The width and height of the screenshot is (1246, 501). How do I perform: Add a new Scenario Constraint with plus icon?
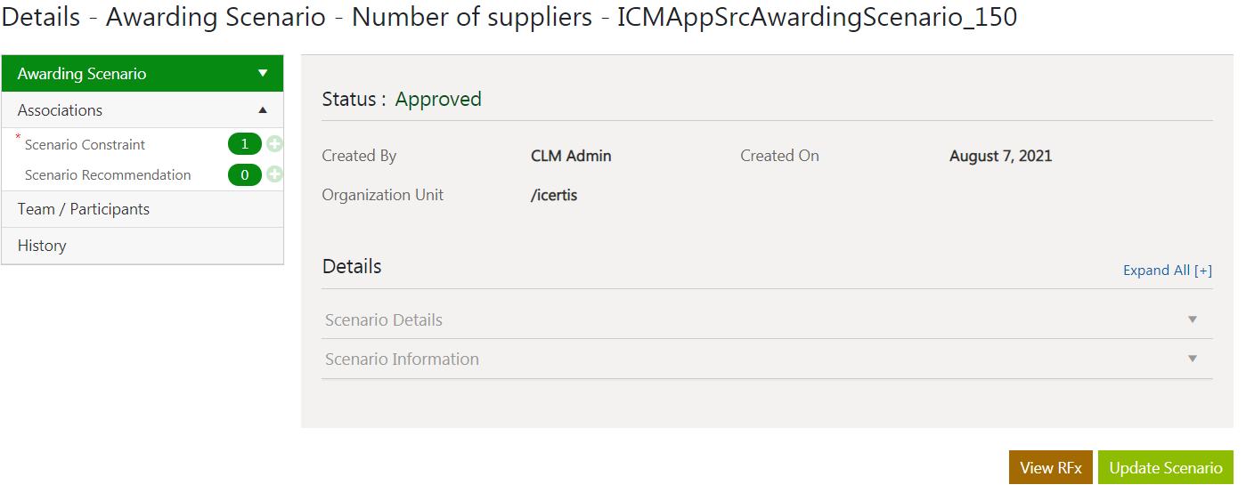click(274, 144)
